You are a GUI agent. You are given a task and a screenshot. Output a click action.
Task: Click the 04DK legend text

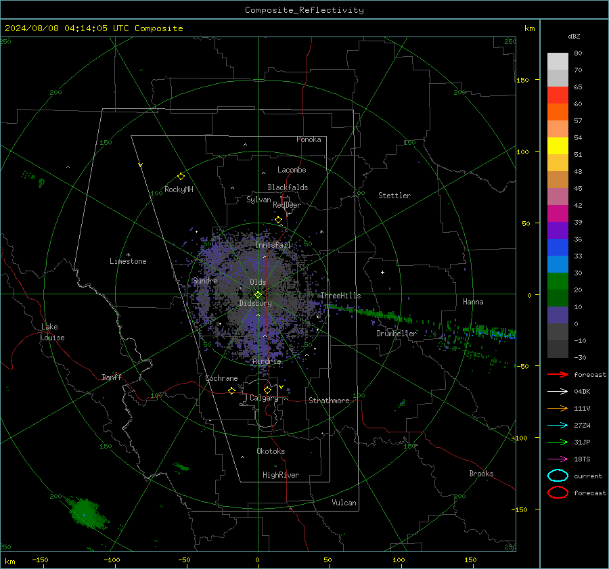pyautogui.click(x=582, y=392)
